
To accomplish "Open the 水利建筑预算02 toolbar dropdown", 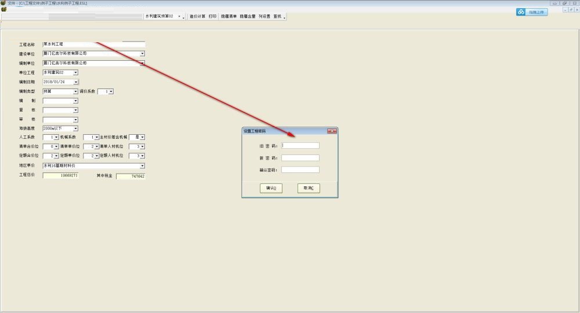I will click(x=179, y=17).
